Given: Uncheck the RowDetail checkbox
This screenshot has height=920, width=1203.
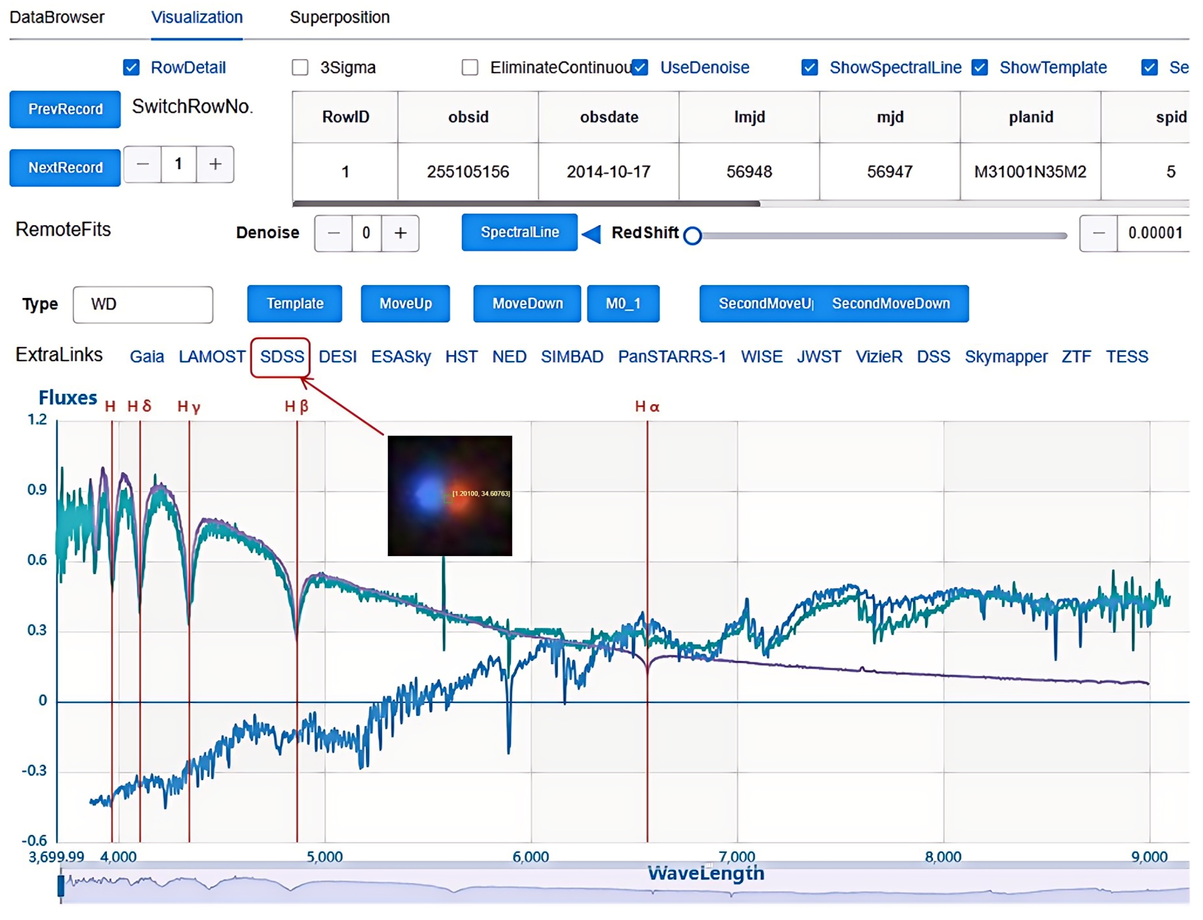Looking at the screenshot, I should coord(131,67).
